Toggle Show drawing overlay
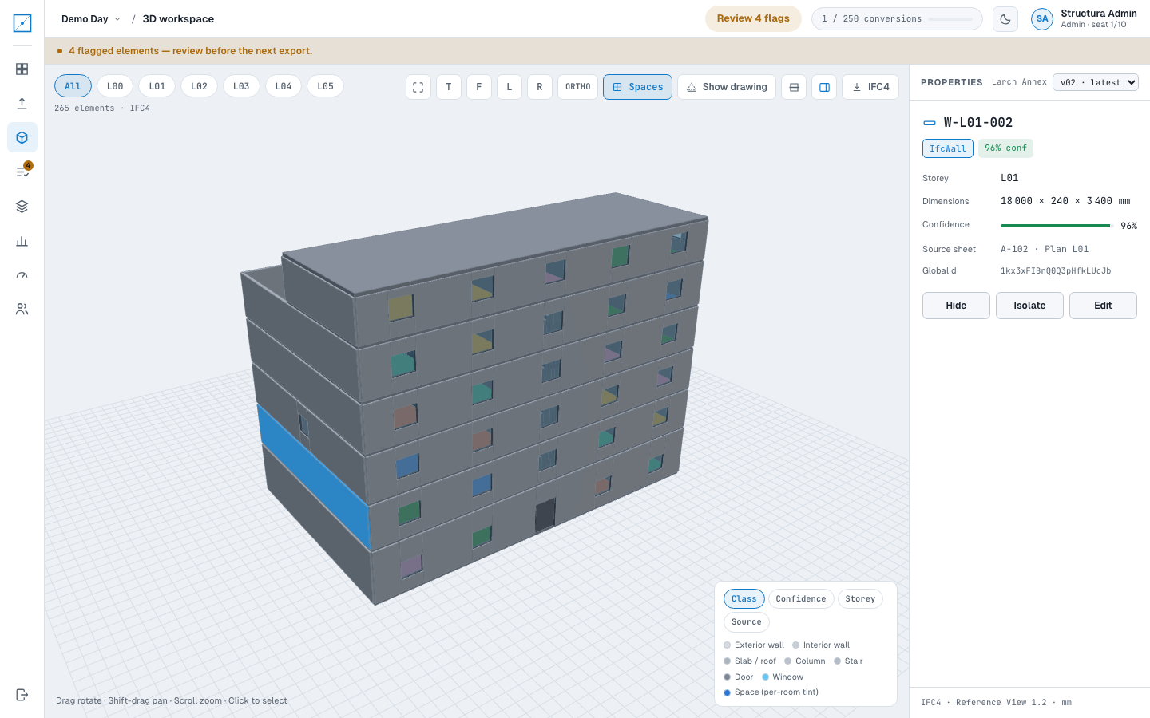The height and width of the screenshot is (718, 1150). (727, 87)
